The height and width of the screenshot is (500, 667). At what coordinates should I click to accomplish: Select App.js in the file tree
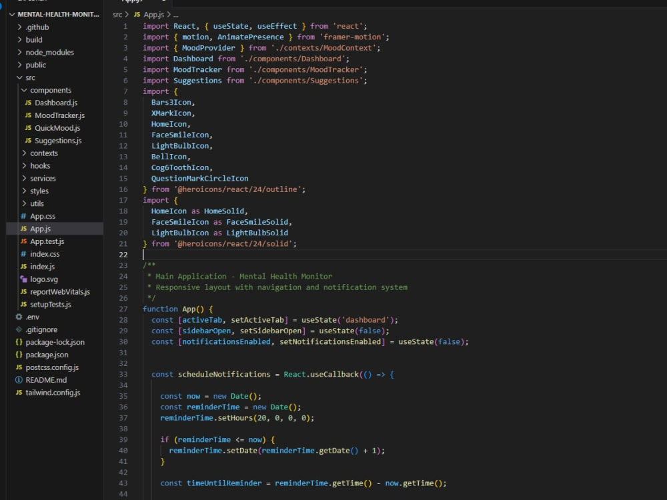pyautogui.click(x=40, y=229)
